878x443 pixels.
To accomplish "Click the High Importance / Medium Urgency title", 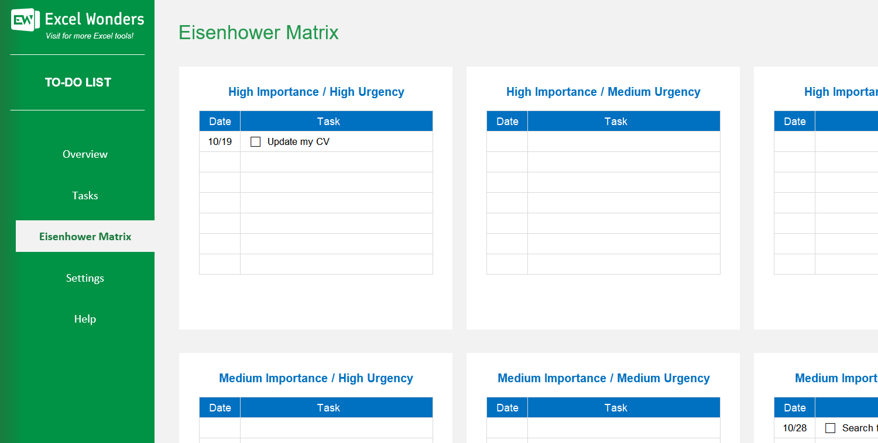I will click(603, 92).
